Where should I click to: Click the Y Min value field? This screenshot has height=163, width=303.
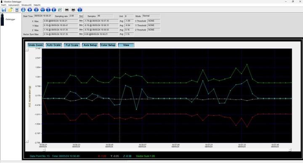101,25
